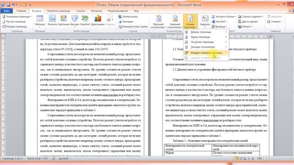Image resolution: width=294 pixels, height=165 pixels.
Task: Insert a blank page via Пустая страница
Action: (x=14, y=22)
